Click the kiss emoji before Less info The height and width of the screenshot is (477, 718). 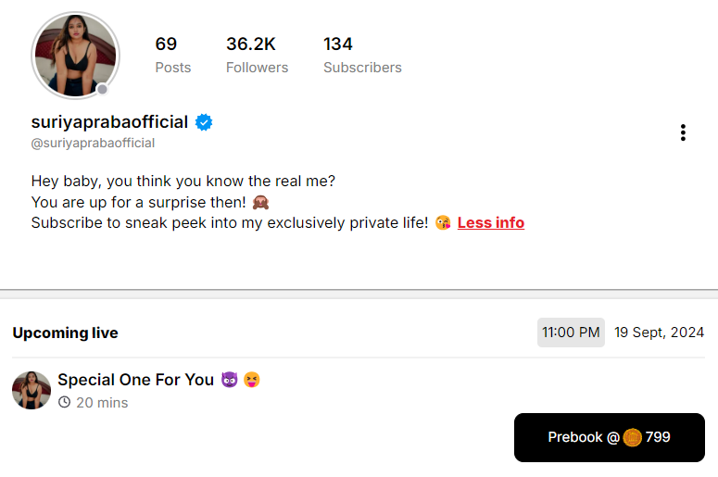(x=444, y=223)
